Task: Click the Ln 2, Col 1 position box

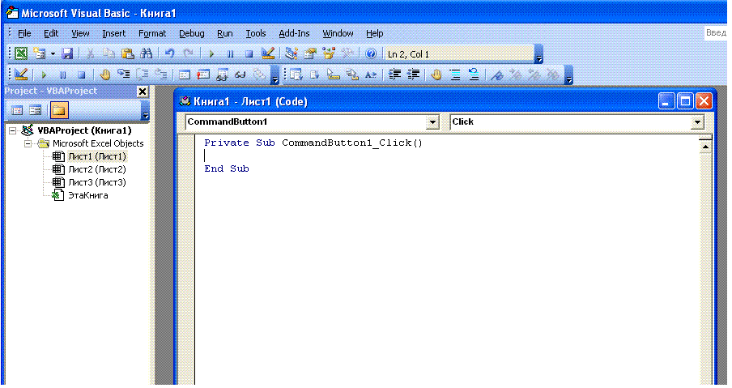Action: [459, 54]
